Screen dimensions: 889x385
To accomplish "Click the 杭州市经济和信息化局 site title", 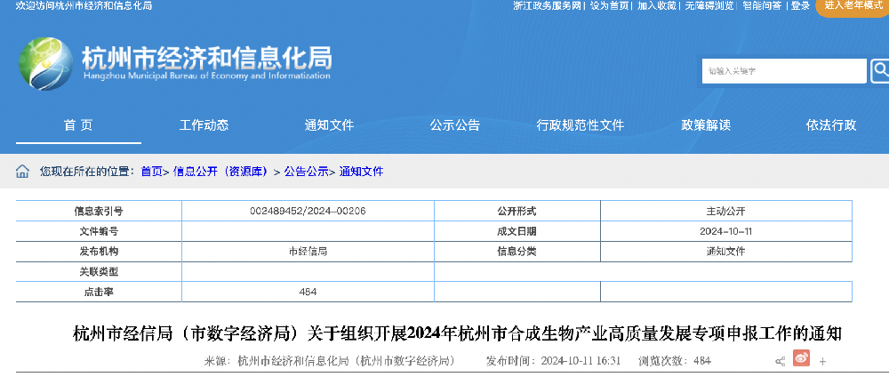I will [x=206, y=57].
